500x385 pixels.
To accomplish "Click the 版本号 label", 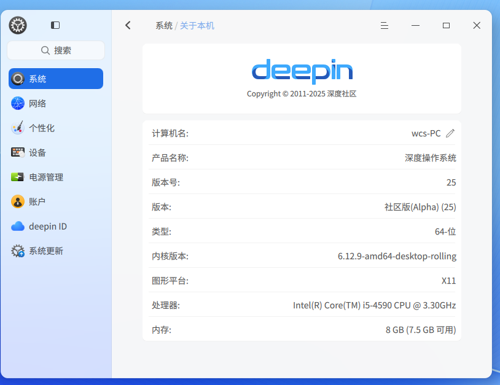I will coord(165,182).
